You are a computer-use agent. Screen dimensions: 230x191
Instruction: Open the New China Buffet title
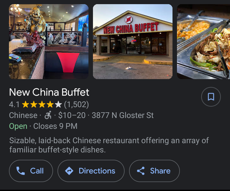click(x=49, y=92)
